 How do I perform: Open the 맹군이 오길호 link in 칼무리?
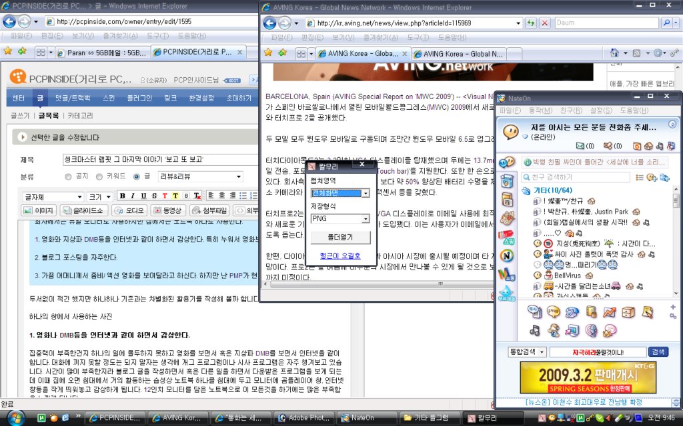339,256
